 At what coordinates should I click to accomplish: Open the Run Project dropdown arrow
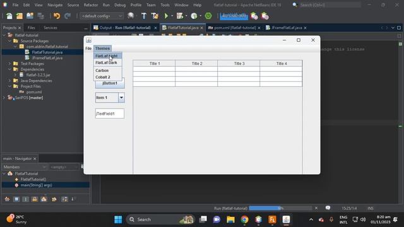[172, 16]
